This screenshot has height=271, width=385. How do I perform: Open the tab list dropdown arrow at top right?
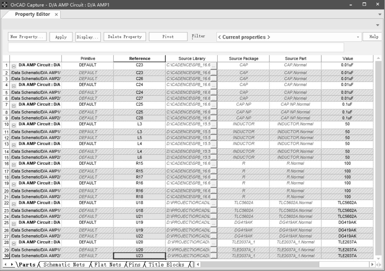pos(380,14)
